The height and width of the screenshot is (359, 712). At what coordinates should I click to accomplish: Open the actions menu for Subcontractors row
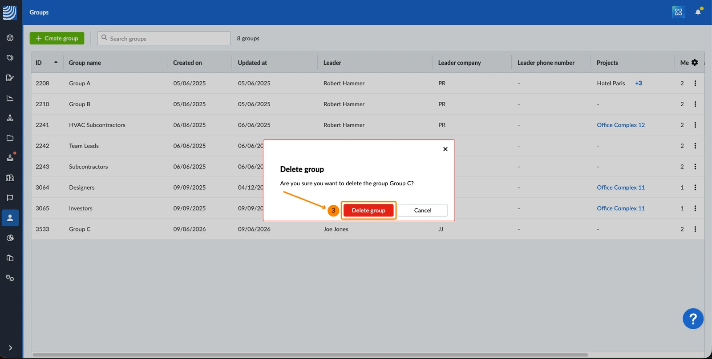pos(695,167)
